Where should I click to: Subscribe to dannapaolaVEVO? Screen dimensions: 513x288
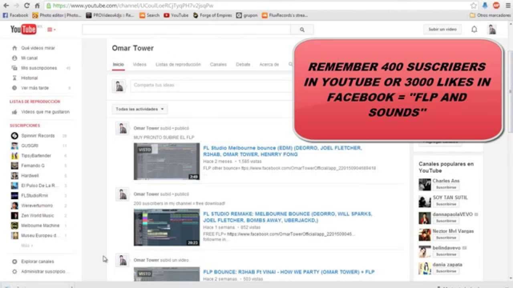446,221
